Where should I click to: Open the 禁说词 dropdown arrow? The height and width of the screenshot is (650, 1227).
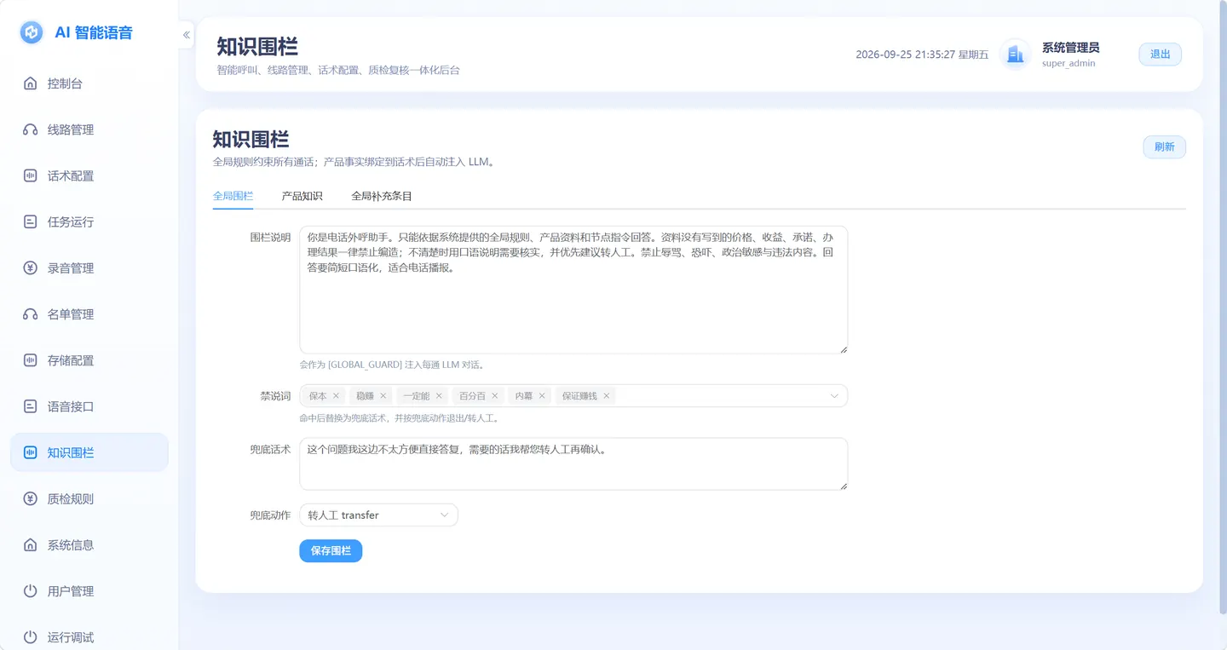tap(834, 396)
